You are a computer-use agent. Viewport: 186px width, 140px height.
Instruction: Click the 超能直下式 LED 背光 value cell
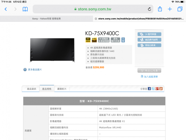point(131,115)
